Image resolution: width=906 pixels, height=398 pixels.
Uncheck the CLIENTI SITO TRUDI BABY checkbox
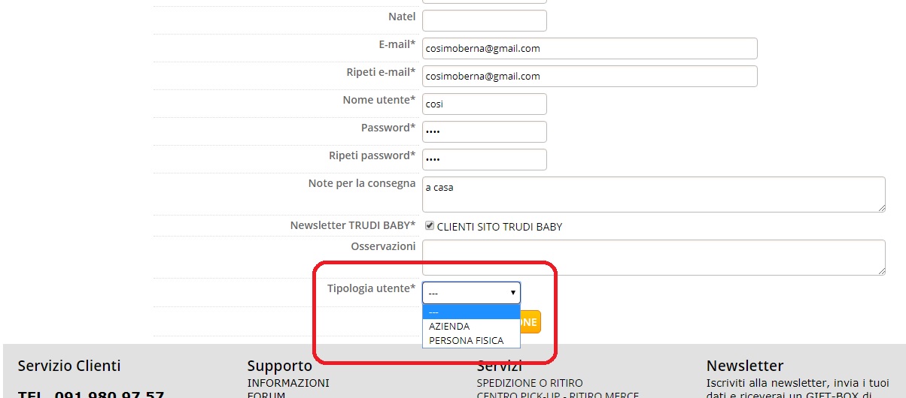430,226
